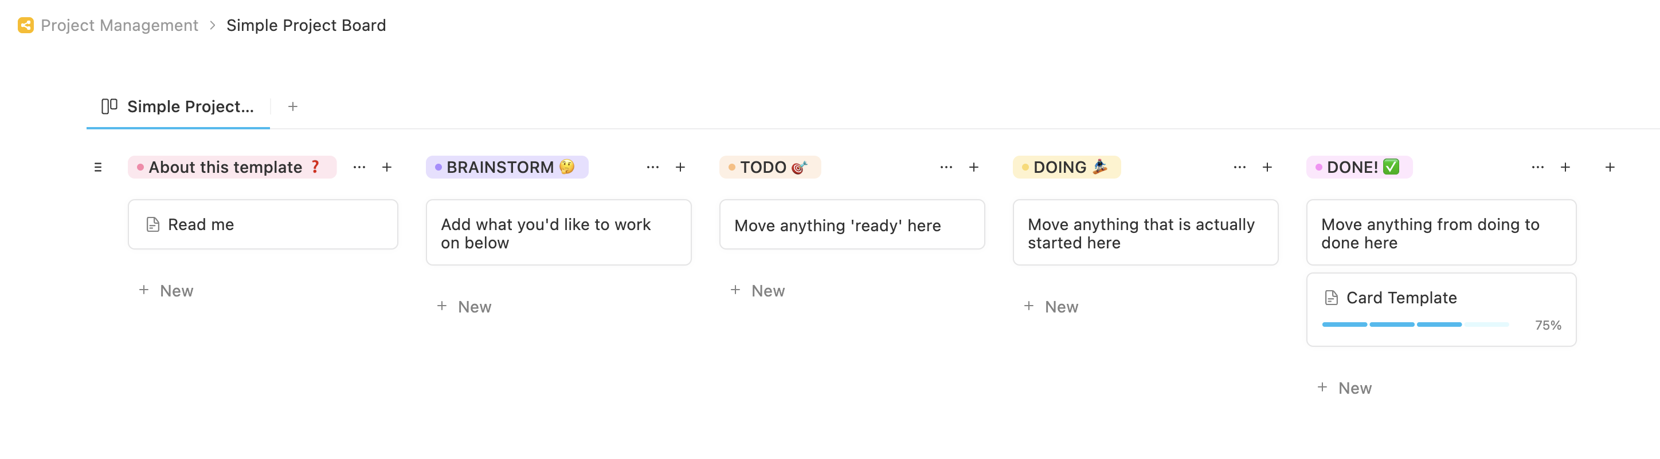The image size is (1660, 459).
Task: Click the DONE! group label
Action: coord(1358,167)
